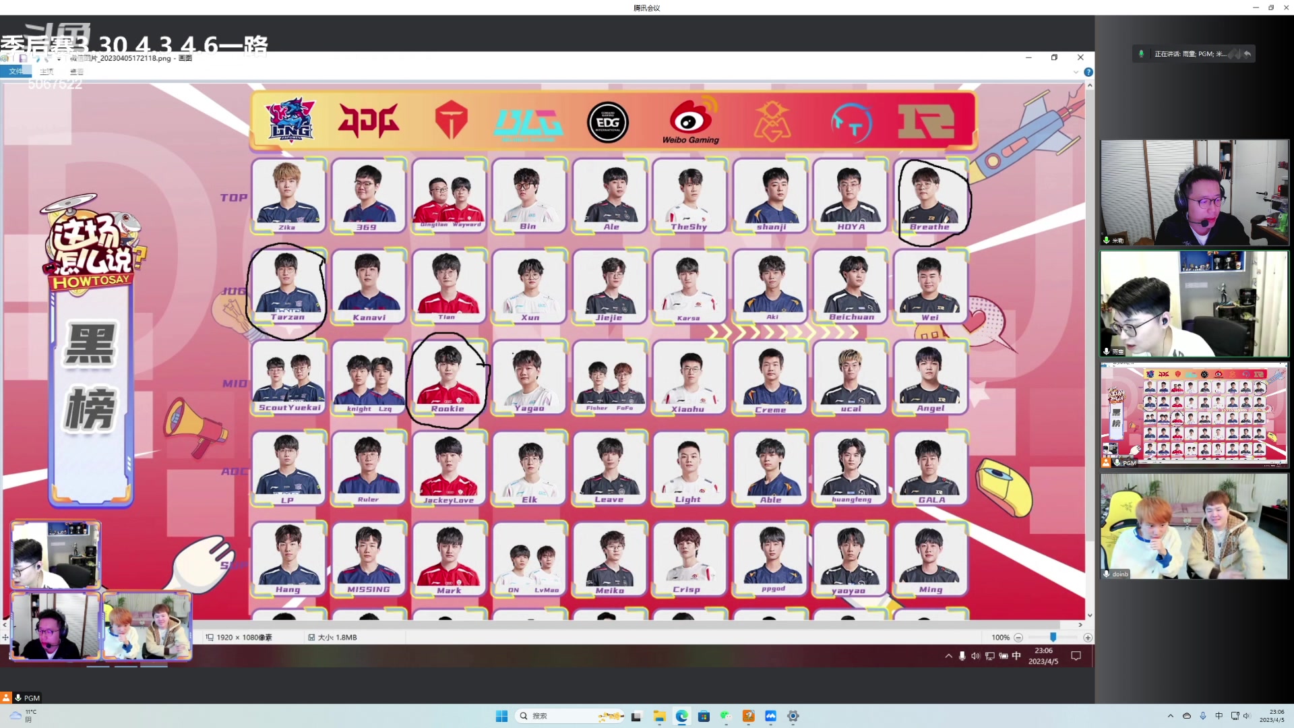Click the 100% zoom level text
Screen dimensions: 1294x728
point(1000,637)
